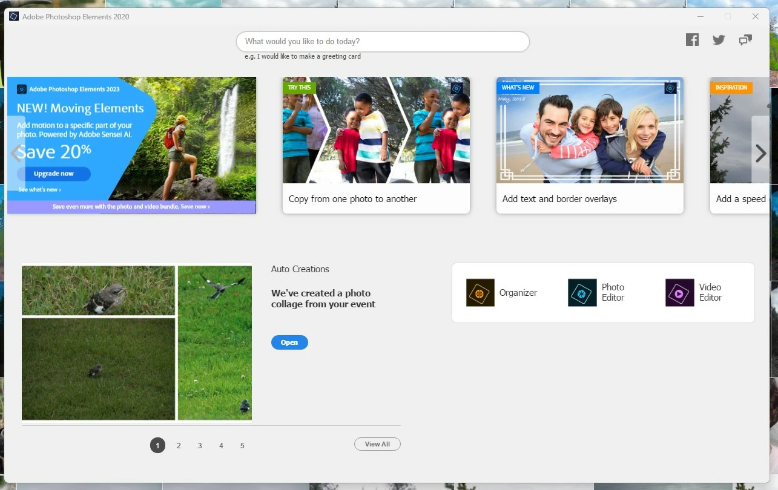
Task: Click the 'e.g. I would like to make a greeting card' hint
Action: coord(303,57)
